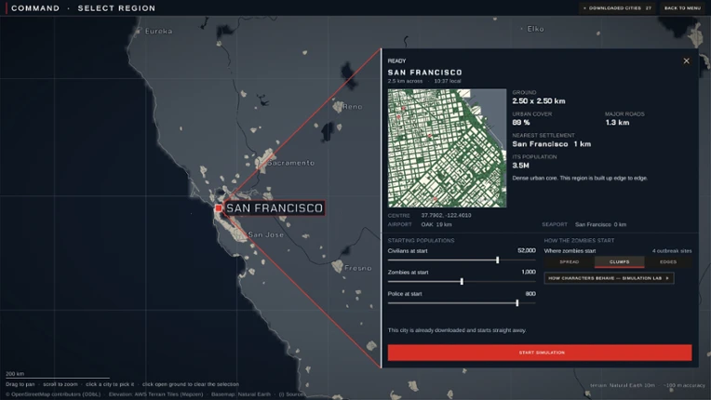Close the San Francisco details panel
The width and height of the screenshot is (711, 400).
click(x=686, y=60)
